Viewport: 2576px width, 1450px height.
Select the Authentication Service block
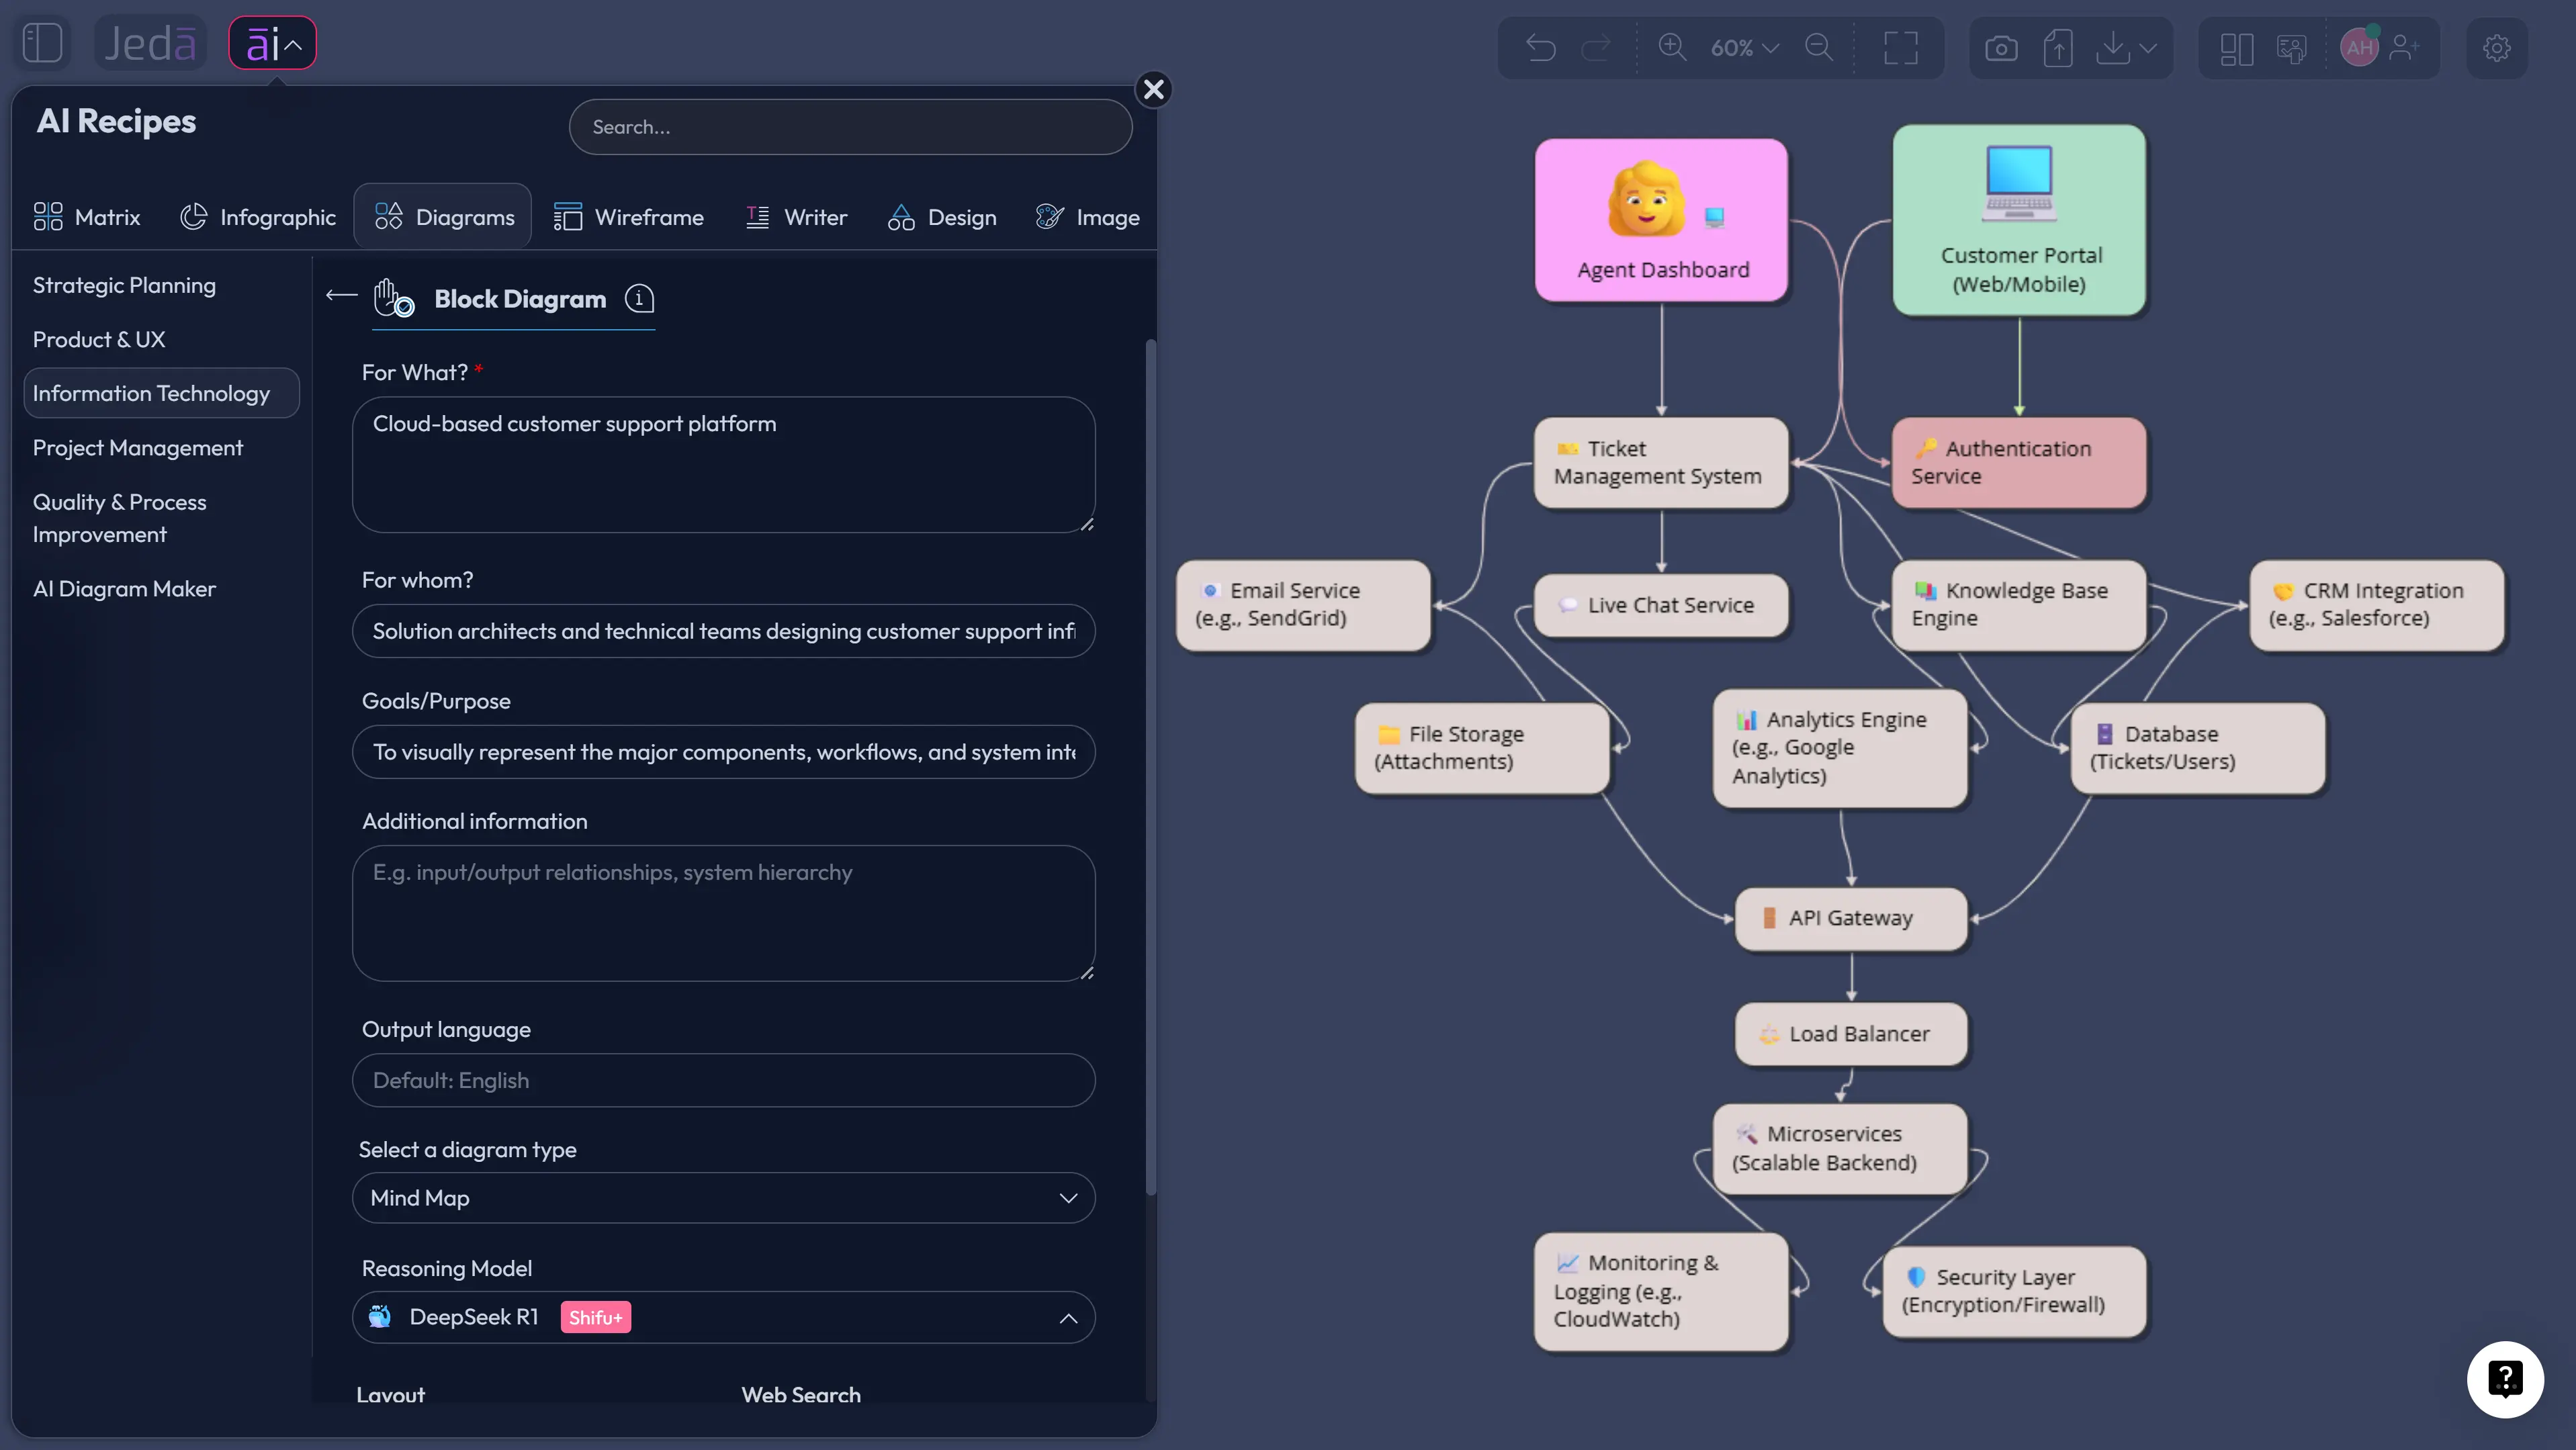2018,463
